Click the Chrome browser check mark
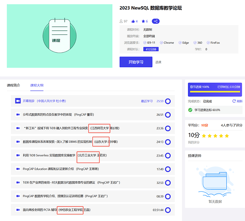The height and width of the screenshot is (221, 245). 161,42
